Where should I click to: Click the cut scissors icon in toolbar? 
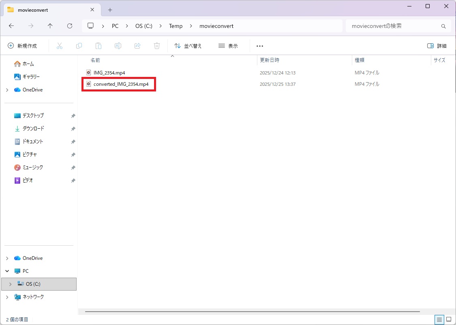[x=60, y=46]
